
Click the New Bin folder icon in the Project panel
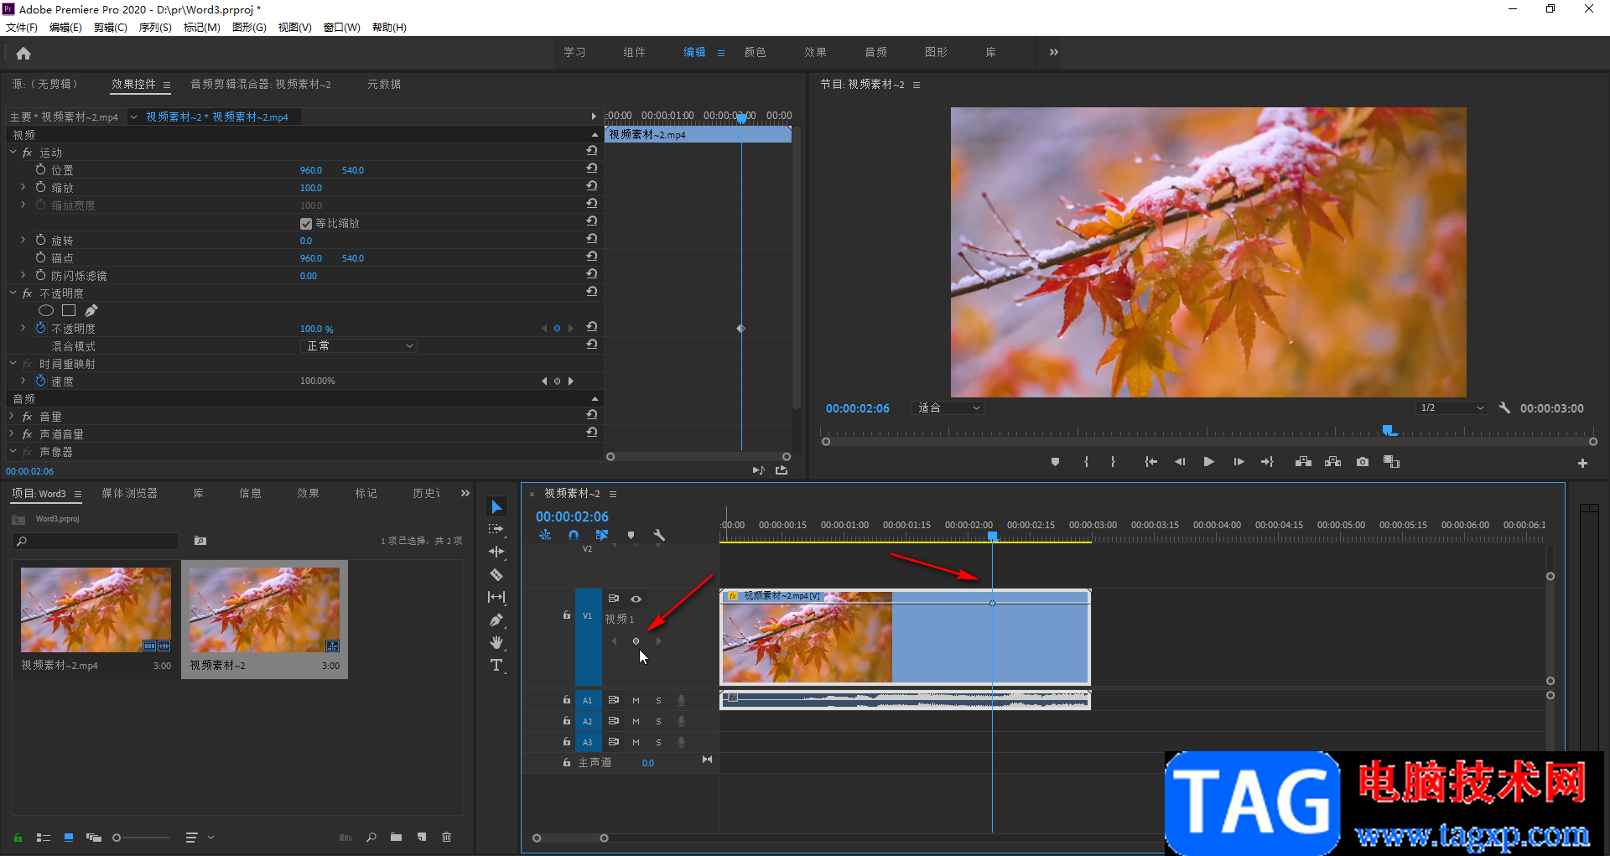pos(396,837)
